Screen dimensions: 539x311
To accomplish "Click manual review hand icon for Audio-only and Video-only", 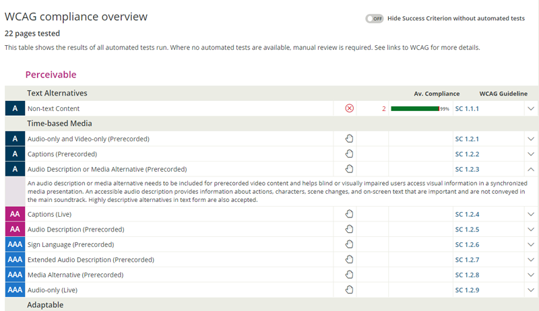I will (x=349, y=139).
